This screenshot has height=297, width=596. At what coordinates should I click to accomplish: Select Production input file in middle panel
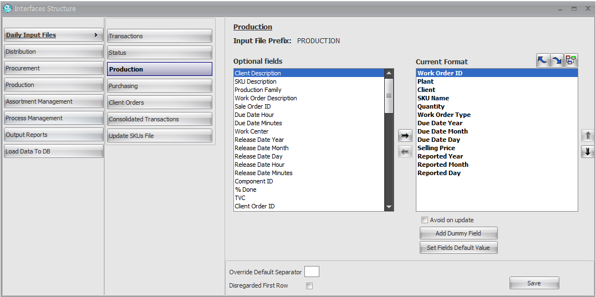pos(160,69)
